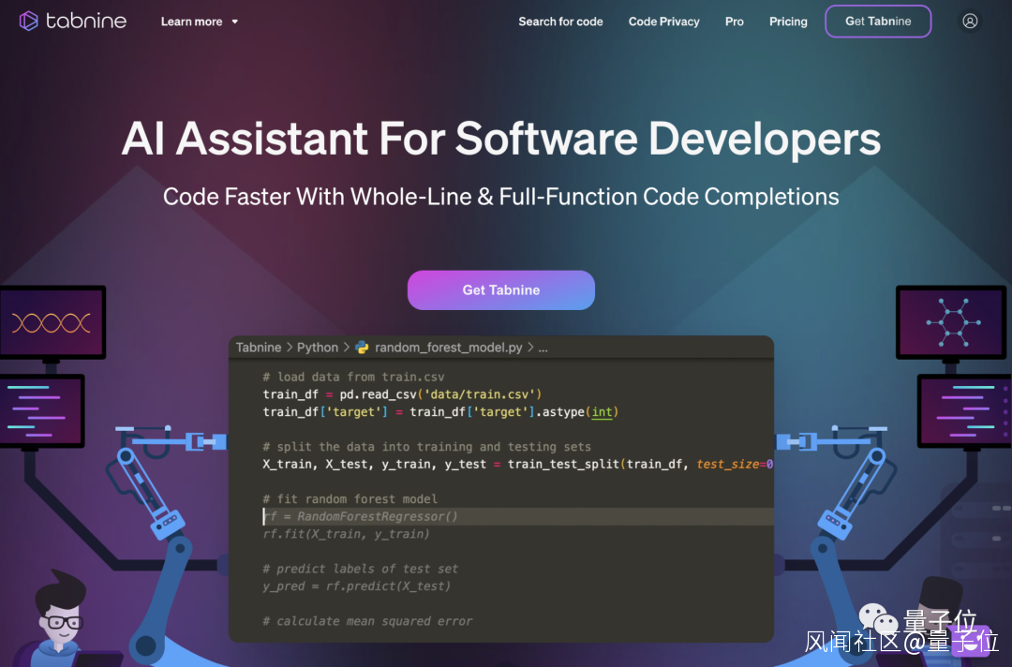The image size is (1012, 667).
Task: Expand the Learn more dropdown arrow
Action: (235, 22)
